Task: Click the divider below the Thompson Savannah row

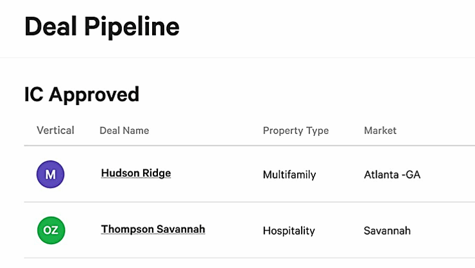Action: pyautogui.click(x=250, y=258)
